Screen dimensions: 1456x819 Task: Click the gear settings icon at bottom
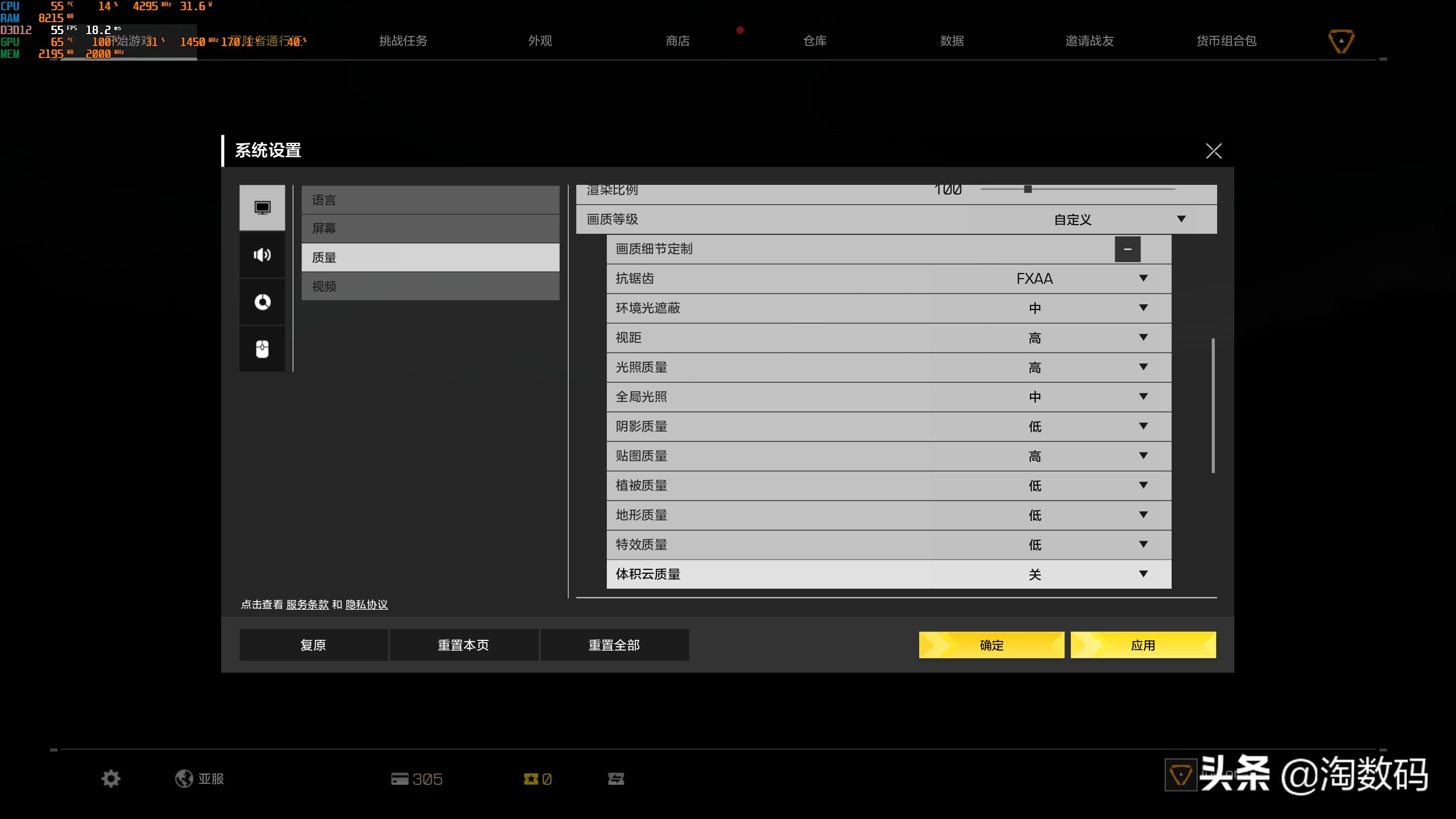point(111,779)
